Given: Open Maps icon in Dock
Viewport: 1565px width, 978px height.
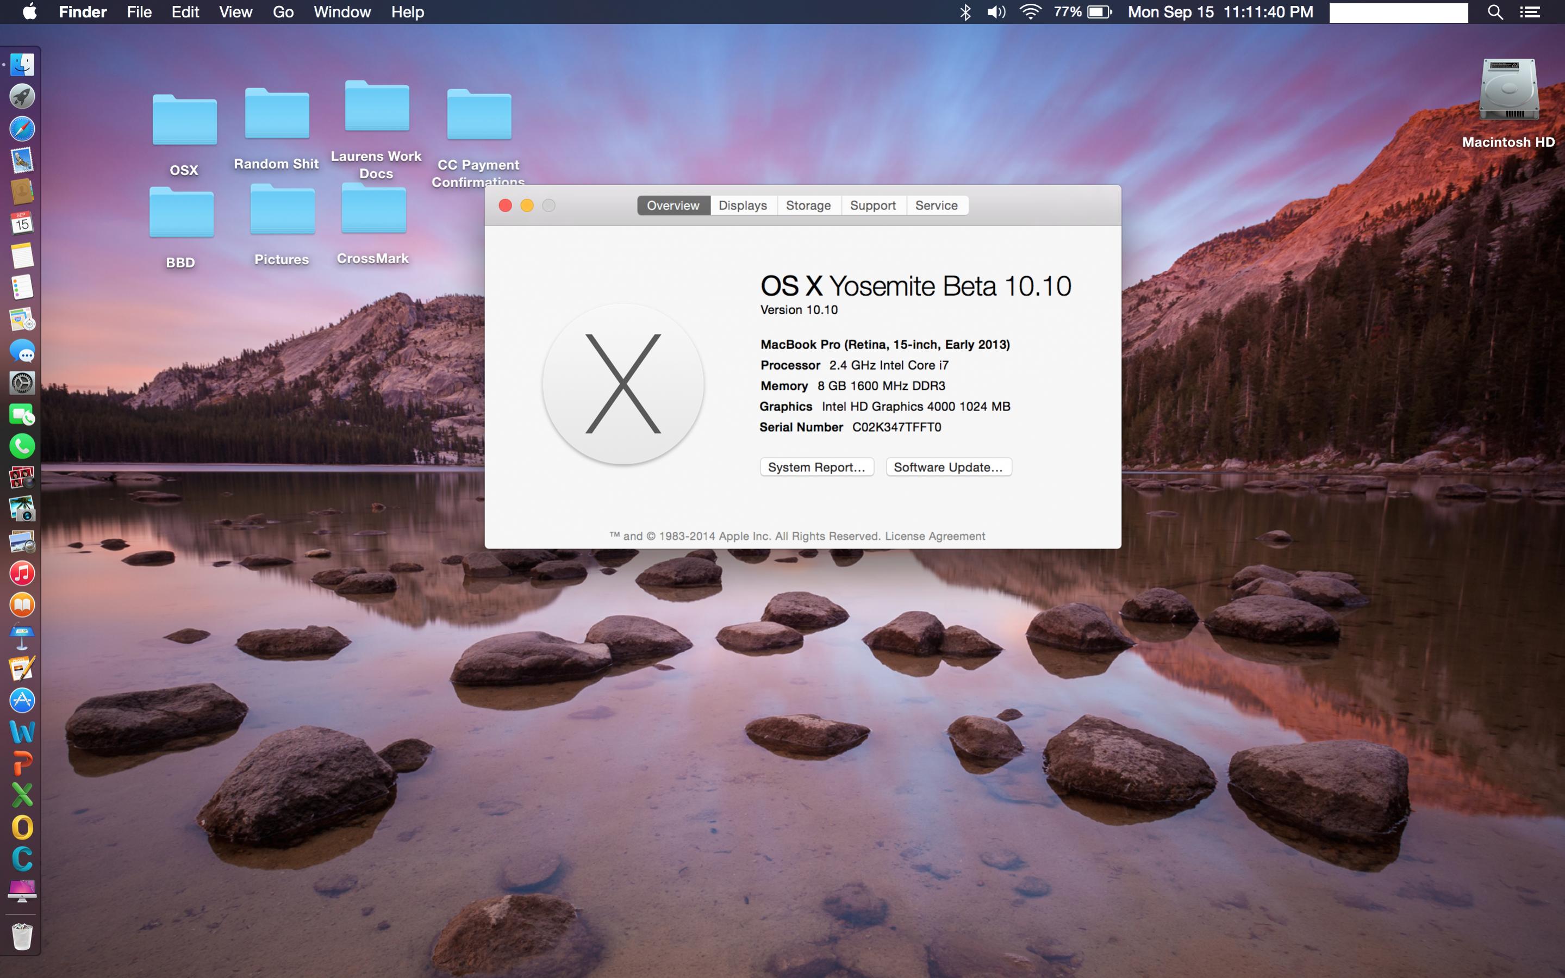Looking at the screenshot, I should [22, 320].
